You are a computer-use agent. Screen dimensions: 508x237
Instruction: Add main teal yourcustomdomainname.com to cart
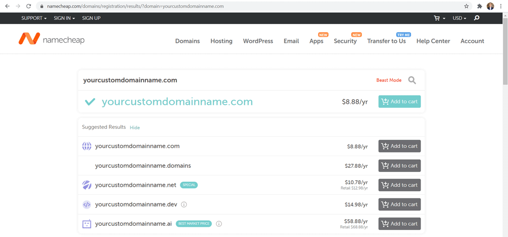click(x=399, y=102)
